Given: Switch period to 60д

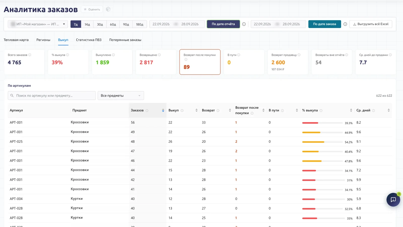Looking at the screenshot, I should pyautogui.click(x=113, y=24).
